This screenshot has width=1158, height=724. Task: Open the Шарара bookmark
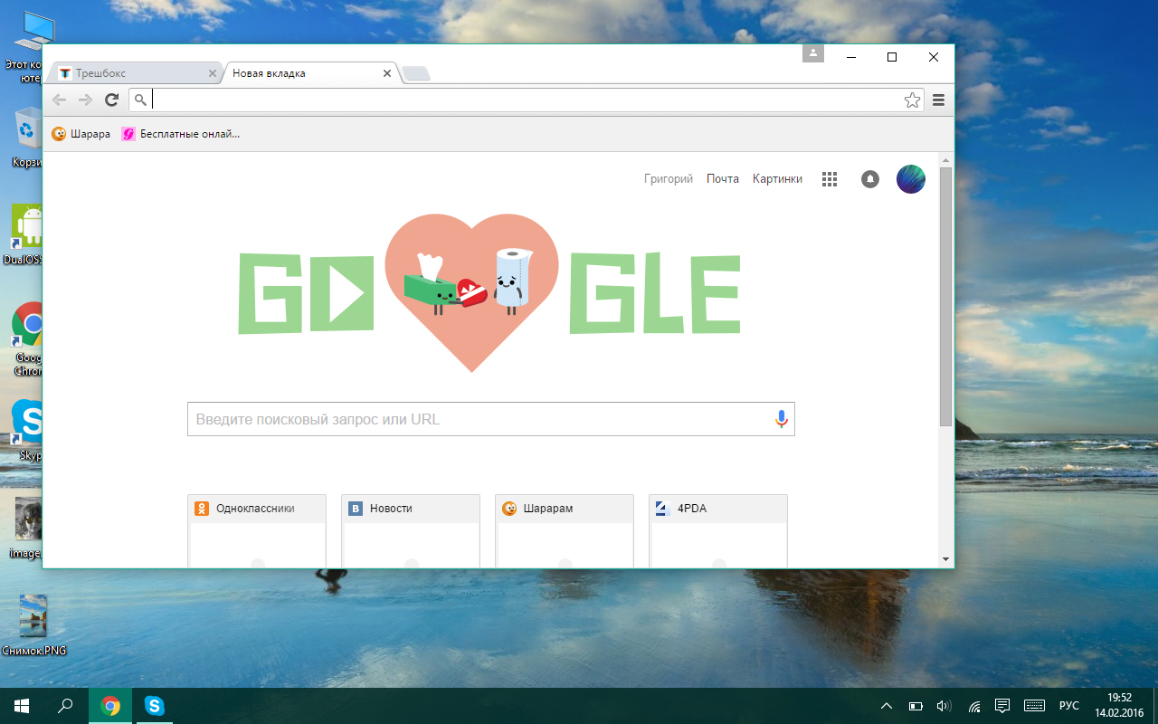click(81, 134)
